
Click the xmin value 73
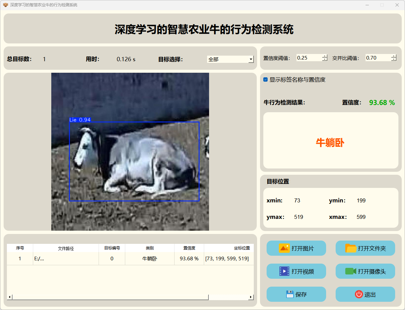[297, 200]
